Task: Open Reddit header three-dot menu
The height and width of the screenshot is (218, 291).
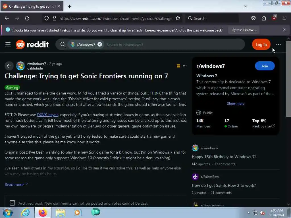Action: pos(278,44)
